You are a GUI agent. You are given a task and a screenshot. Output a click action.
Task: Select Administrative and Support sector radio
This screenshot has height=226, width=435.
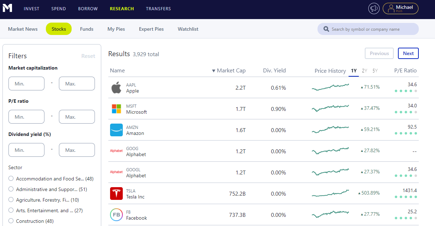pyautogui.click(x=11, y=189)
